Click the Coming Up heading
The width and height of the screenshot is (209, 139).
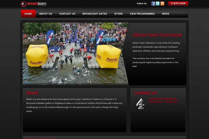point(145,93)
